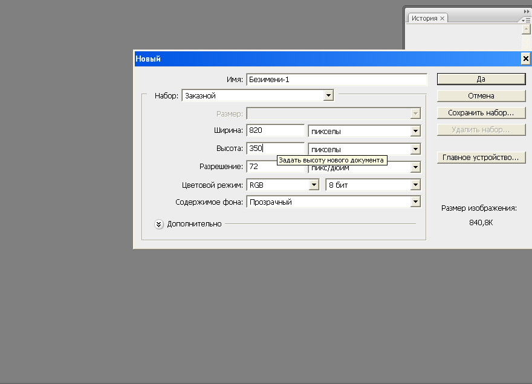Click the Главное устройство... button
The height and width of the screenshot is (384, 532).
pos(481,158)
